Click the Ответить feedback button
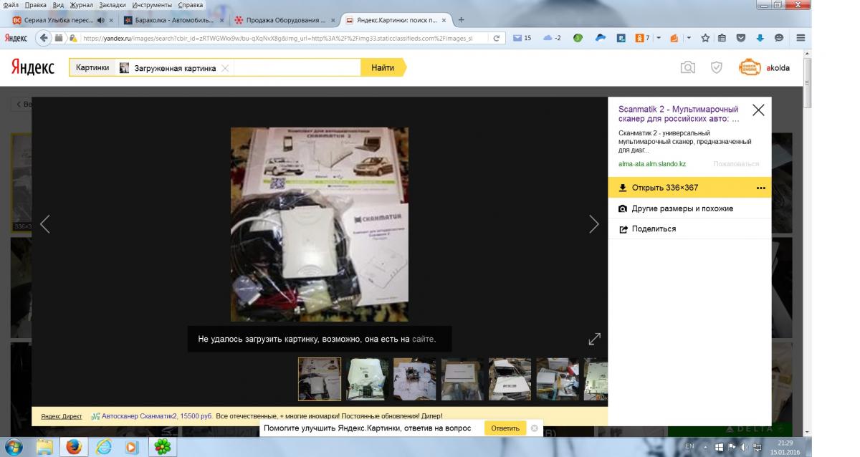The height and width of the screenshot is (457, 860). [x=505, y=428]
